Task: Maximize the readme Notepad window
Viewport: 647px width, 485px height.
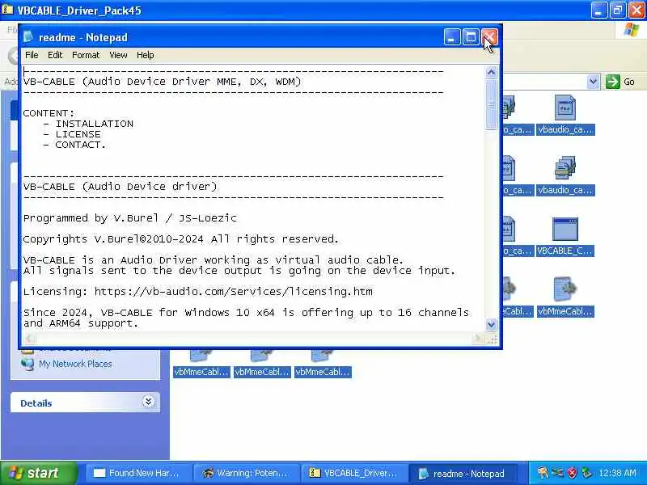Action: point(471,37)
